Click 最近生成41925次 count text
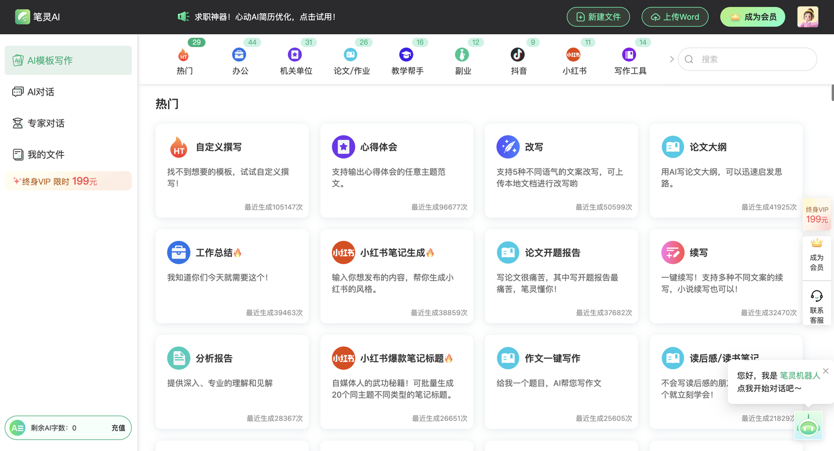The width and height of the screenshot is (834, 451). pos(769,207)
